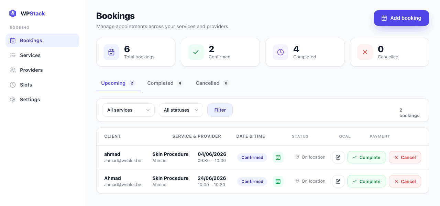The image size is (440, 206).
Task: Edit the 24/06/2026 booking with pencil icon
Action: tap(338, 181)
